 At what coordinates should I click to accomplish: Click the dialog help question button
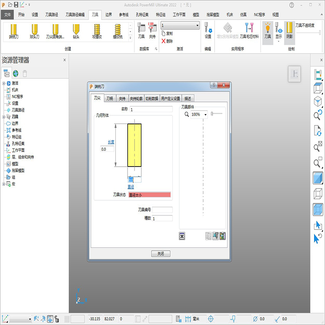click(214, 85)
